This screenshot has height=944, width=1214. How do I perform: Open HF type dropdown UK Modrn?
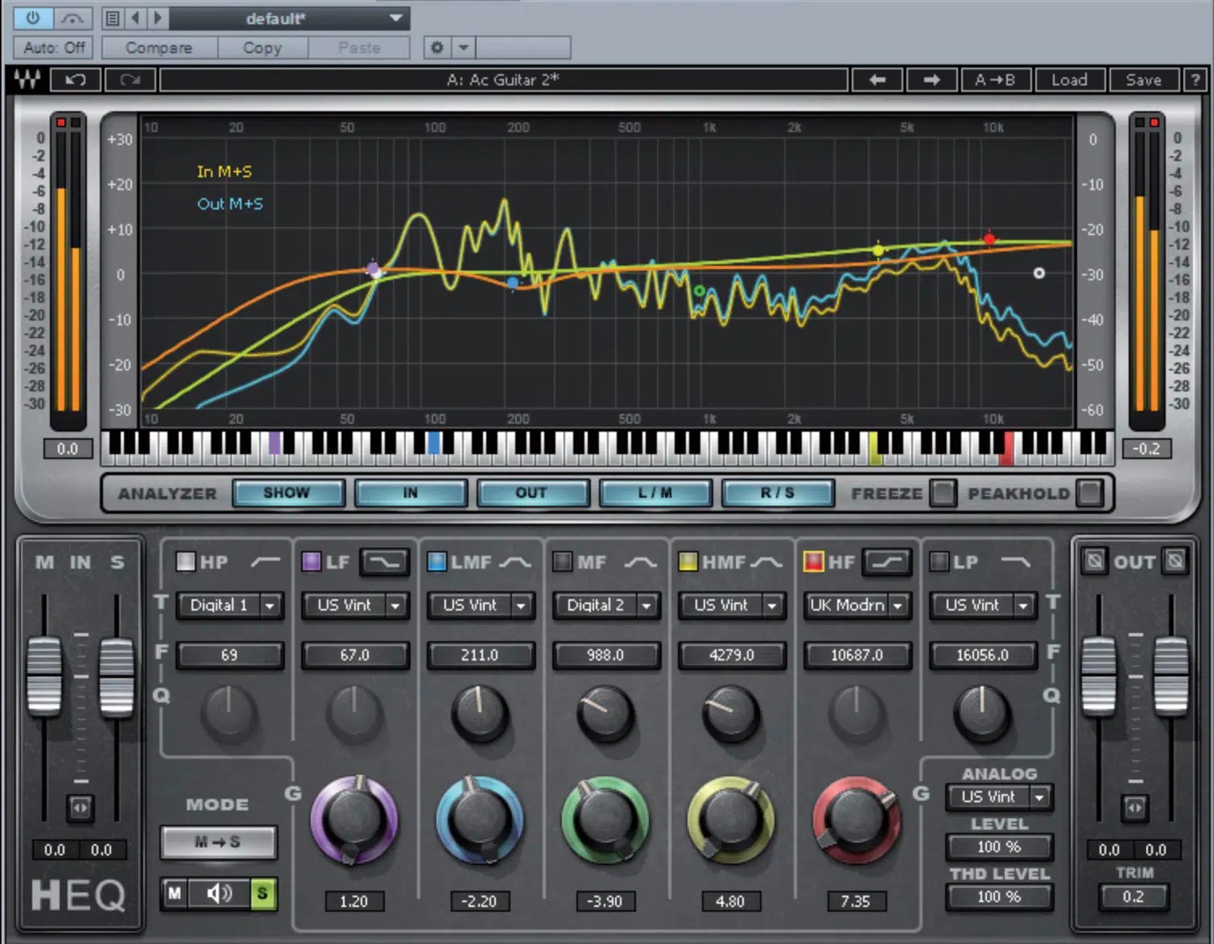857,605
